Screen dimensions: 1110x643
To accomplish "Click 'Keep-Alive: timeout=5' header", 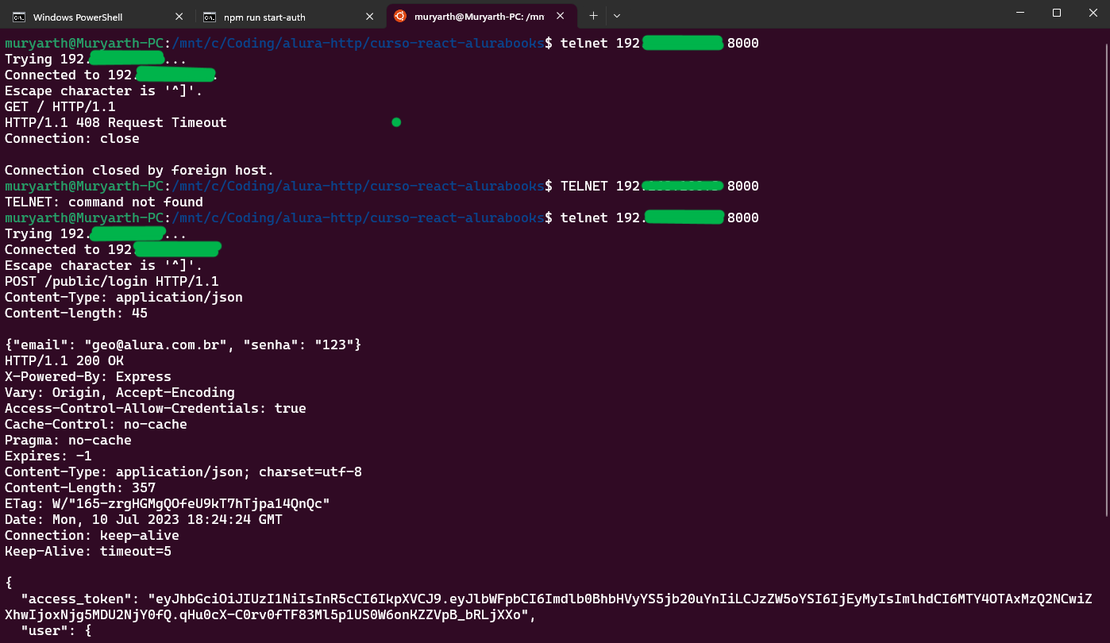I will point(88,551).
